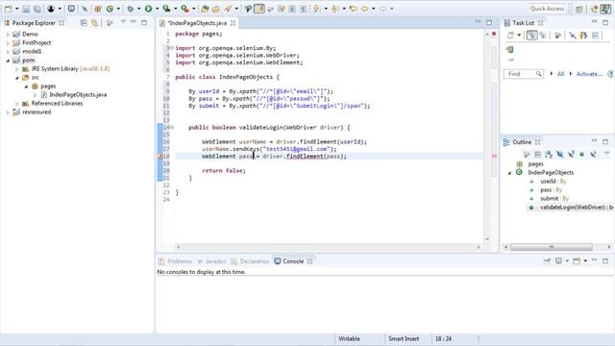Select IndexPageObjects.java in Package Explorer
615x346 pixels.
(x=78, y=94)
